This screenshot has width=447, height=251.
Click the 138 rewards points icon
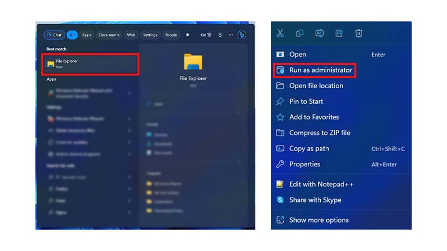(x=206, y=35)
